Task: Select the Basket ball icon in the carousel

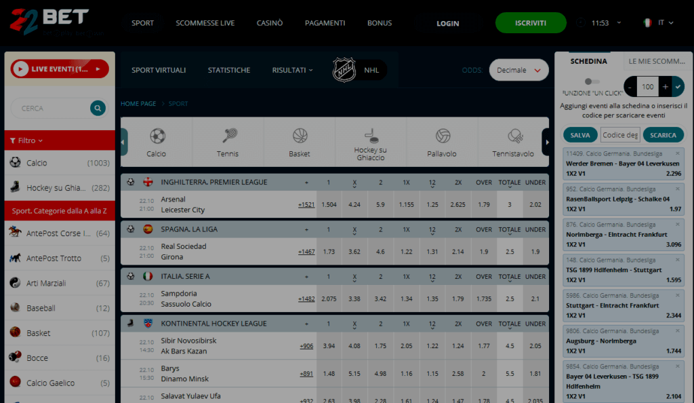Action: pos(300,136)
